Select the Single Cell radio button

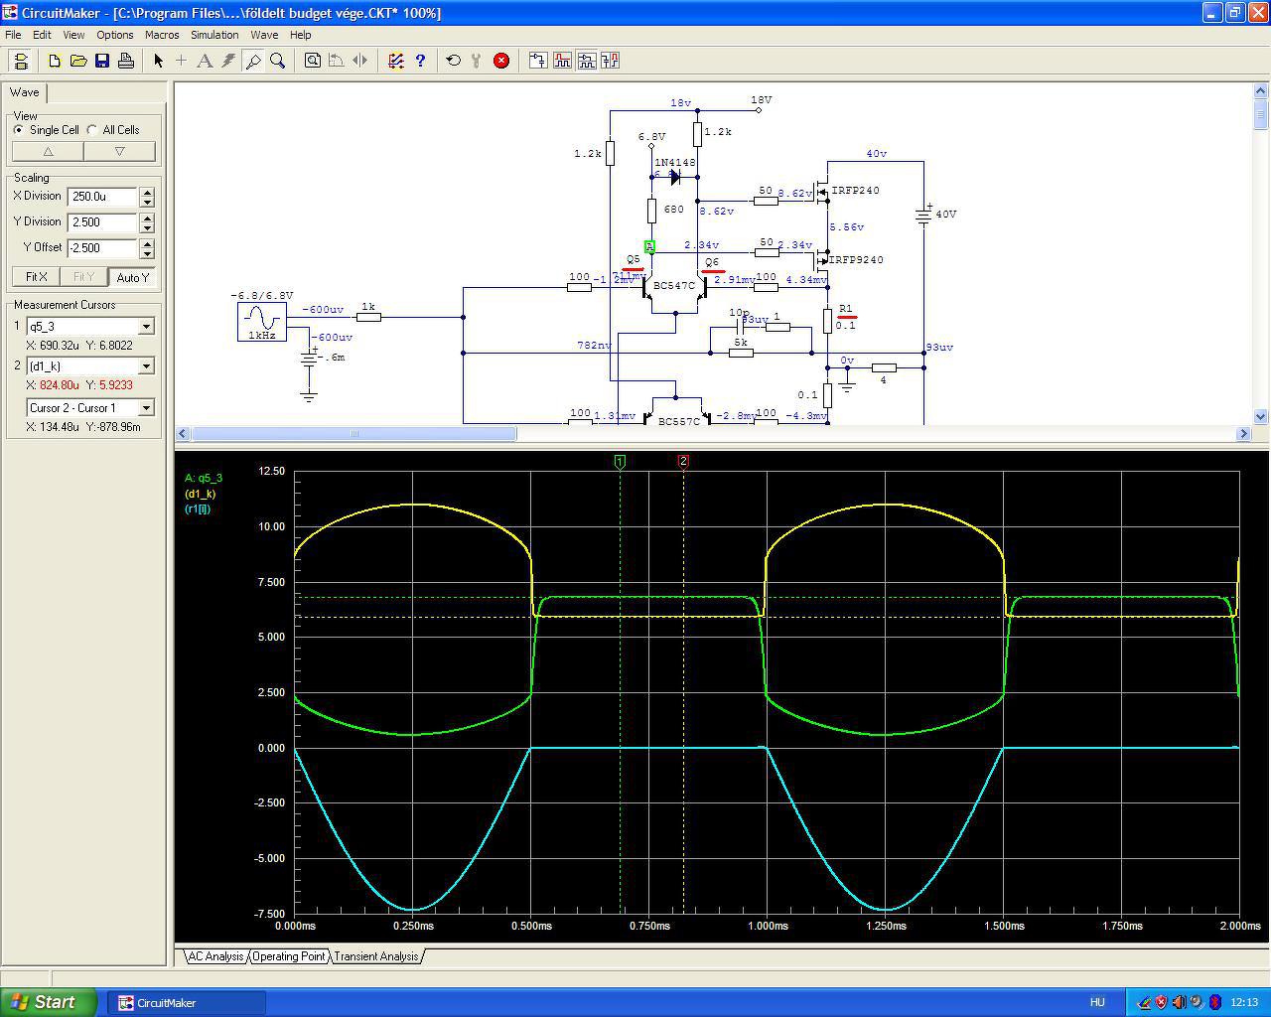(19, 130)
